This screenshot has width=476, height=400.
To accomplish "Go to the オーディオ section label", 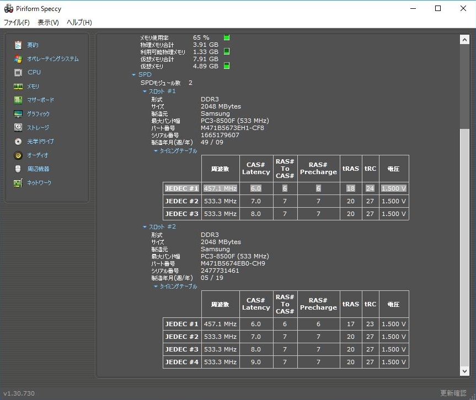I will click(x=38, y=155).
